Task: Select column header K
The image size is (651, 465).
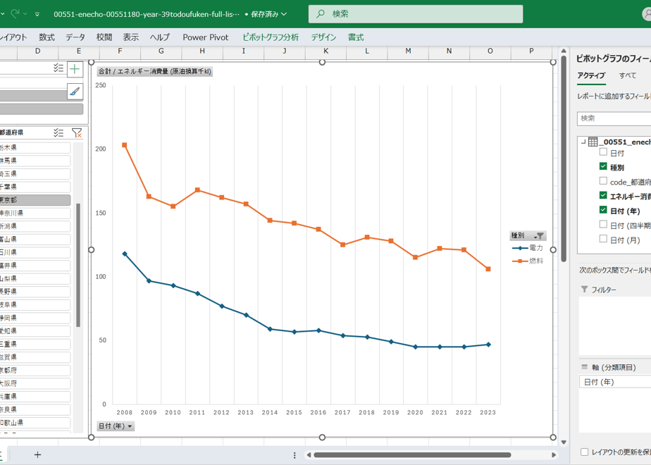Action: coord(326,51)
